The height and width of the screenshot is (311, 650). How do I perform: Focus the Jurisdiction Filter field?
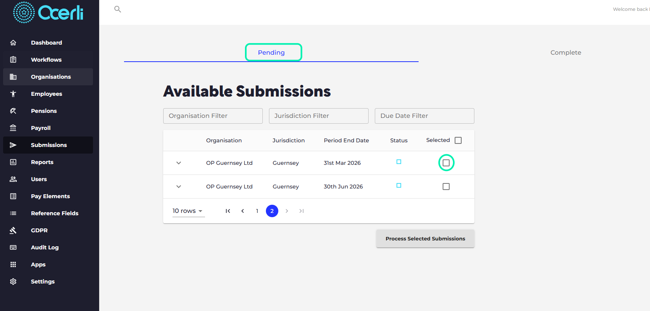319,116
